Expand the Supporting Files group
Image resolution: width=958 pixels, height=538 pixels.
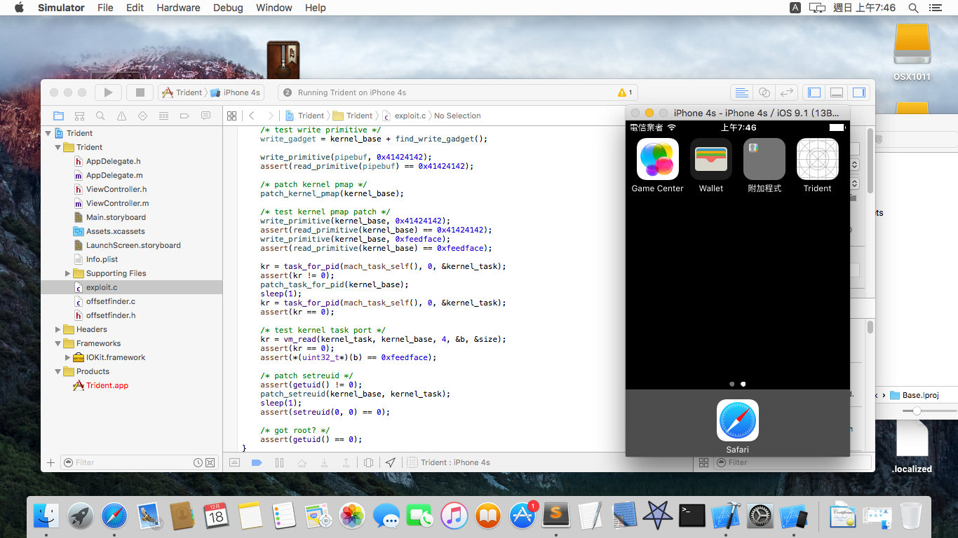(68, 273)
